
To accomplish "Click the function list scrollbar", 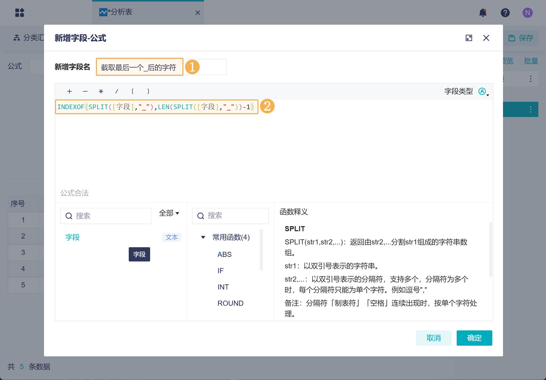I will pos(261,250).
